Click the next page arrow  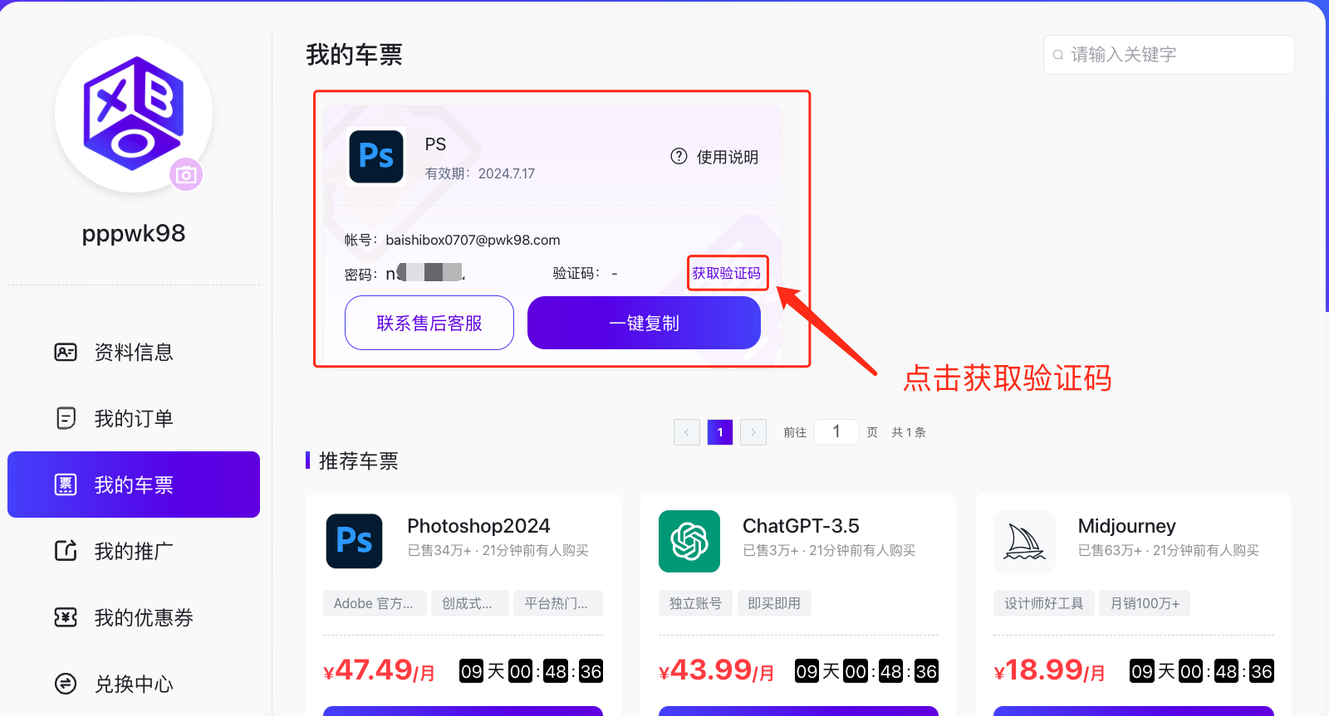click(753, 432)
